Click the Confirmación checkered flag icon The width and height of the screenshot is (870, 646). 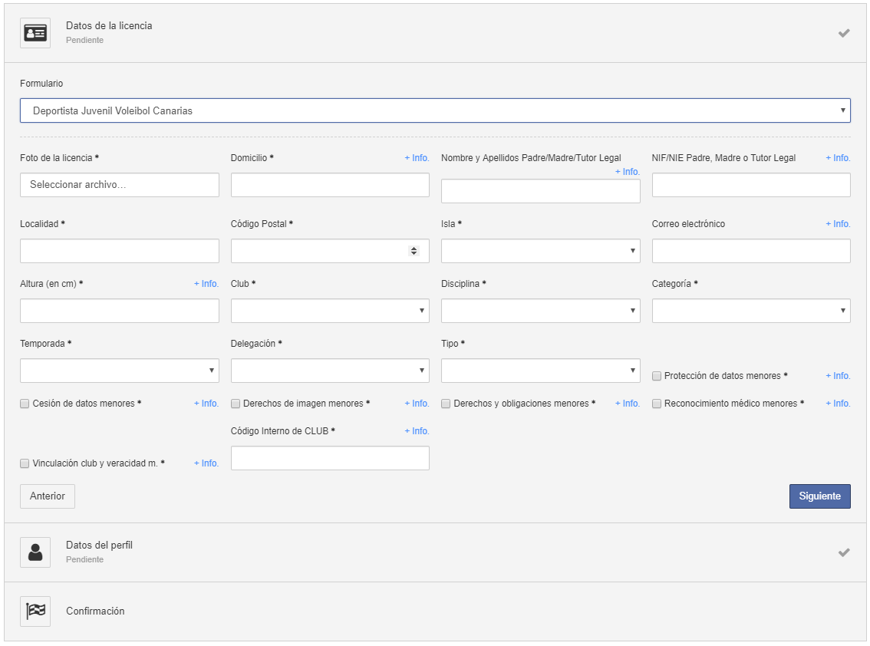pos(35,611)
